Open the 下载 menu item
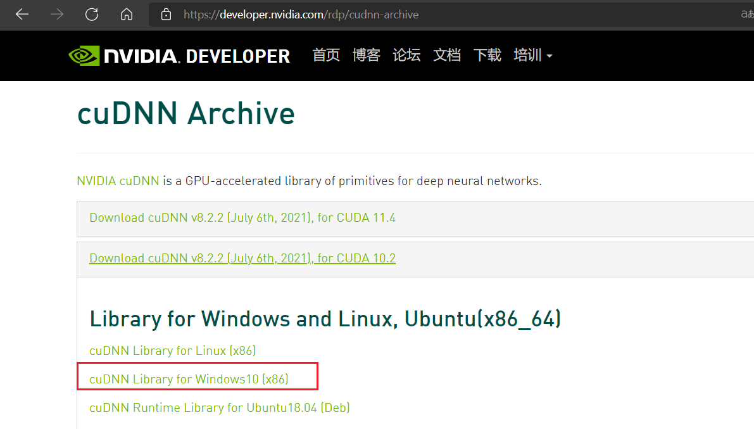The image size is (754, 429). tap(487, 55)
